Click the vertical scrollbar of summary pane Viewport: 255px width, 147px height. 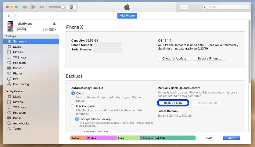point(250,52)
